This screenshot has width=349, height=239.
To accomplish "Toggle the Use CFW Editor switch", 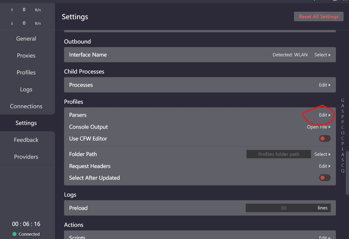I will [x=325, y=139].
